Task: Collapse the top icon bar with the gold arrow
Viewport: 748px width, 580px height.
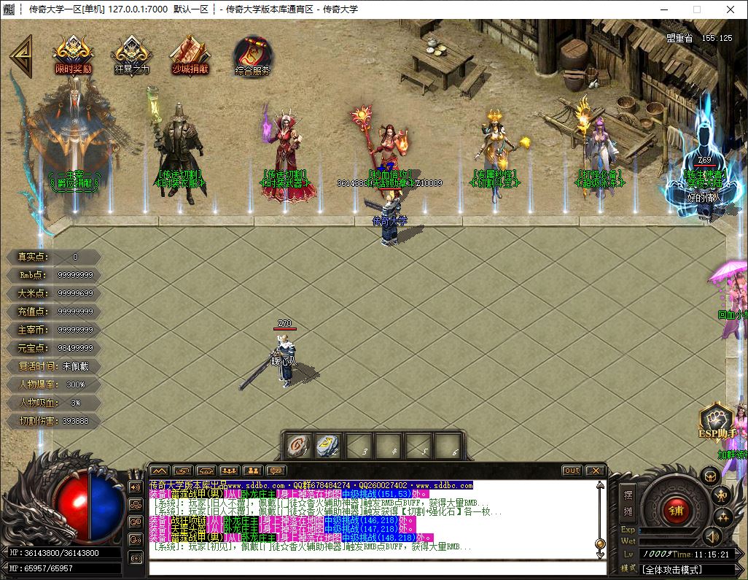Action: click(21, 56)
